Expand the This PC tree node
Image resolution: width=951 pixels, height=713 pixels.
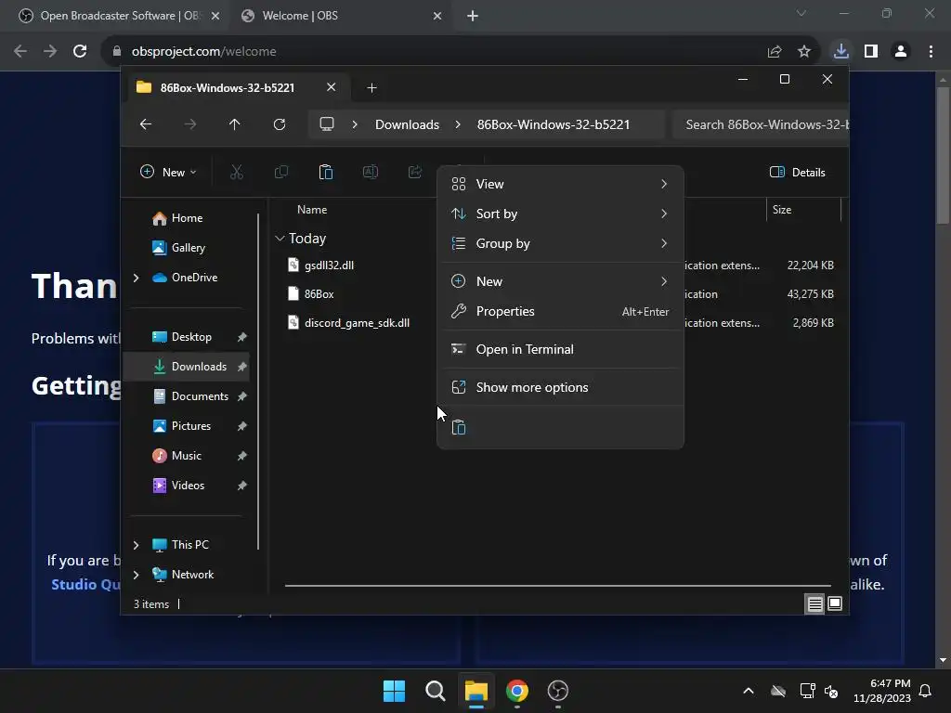pyautogui.click(x=136, y=545)
